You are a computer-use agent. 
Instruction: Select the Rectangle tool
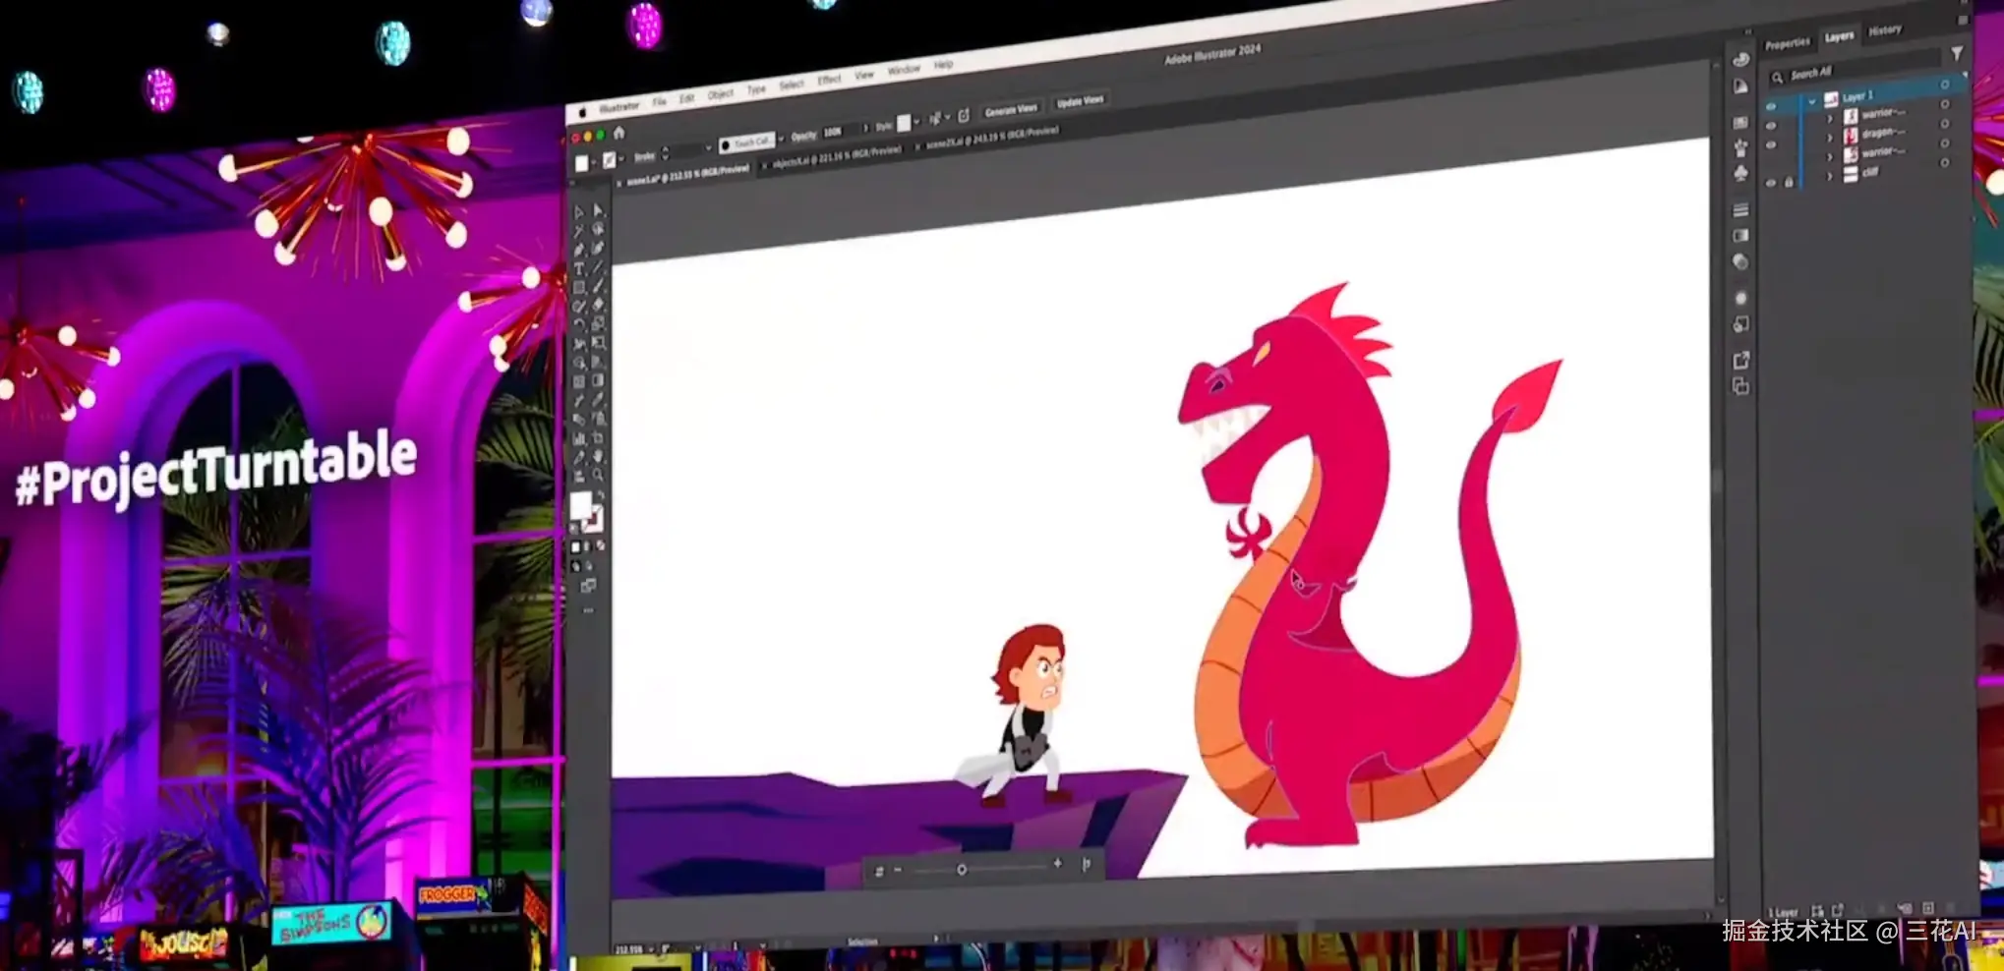578,287
